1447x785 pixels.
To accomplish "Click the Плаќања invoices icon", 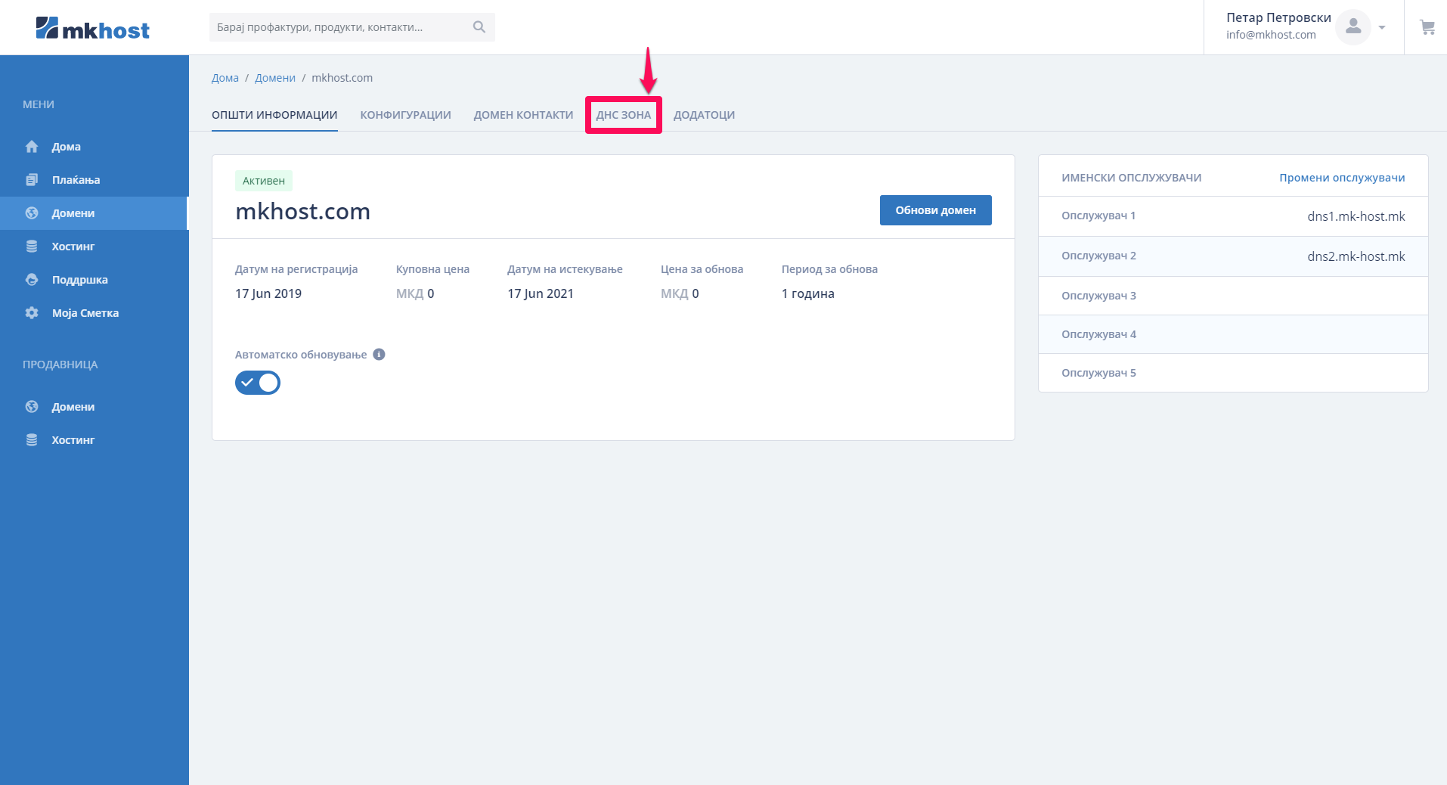I will pos(32,180).
